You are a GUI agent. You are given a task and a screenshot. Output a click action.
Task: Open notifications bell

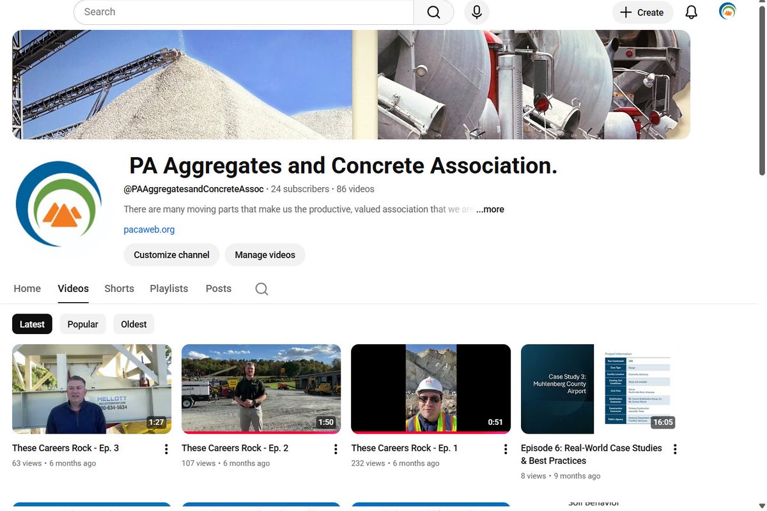coord(692,12)
